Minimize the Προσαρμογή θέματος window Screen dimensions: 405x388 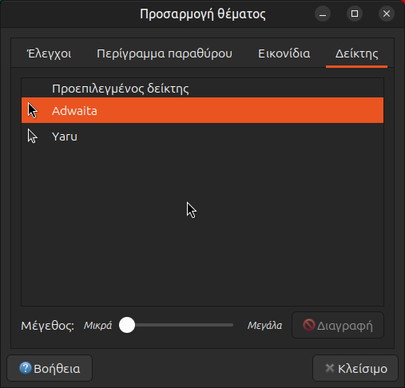[x=323, y=14]
